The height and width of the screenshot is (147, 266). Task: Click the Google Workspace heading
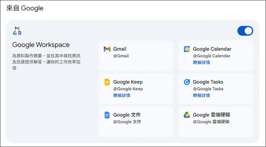41,45
